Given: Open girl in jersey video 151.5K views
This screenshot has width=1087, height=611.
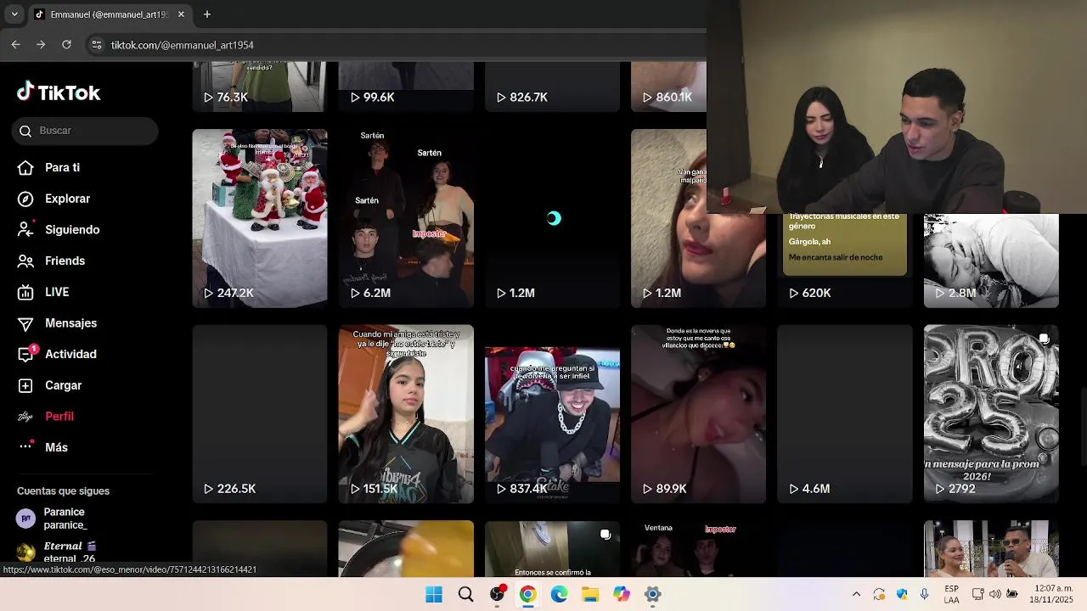Looking at the screenshot, I should tap(406, 414).
